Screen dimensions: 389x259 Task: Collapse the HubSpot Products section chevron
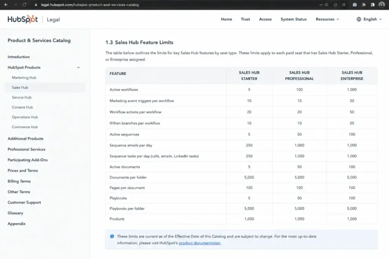[78, 67]
